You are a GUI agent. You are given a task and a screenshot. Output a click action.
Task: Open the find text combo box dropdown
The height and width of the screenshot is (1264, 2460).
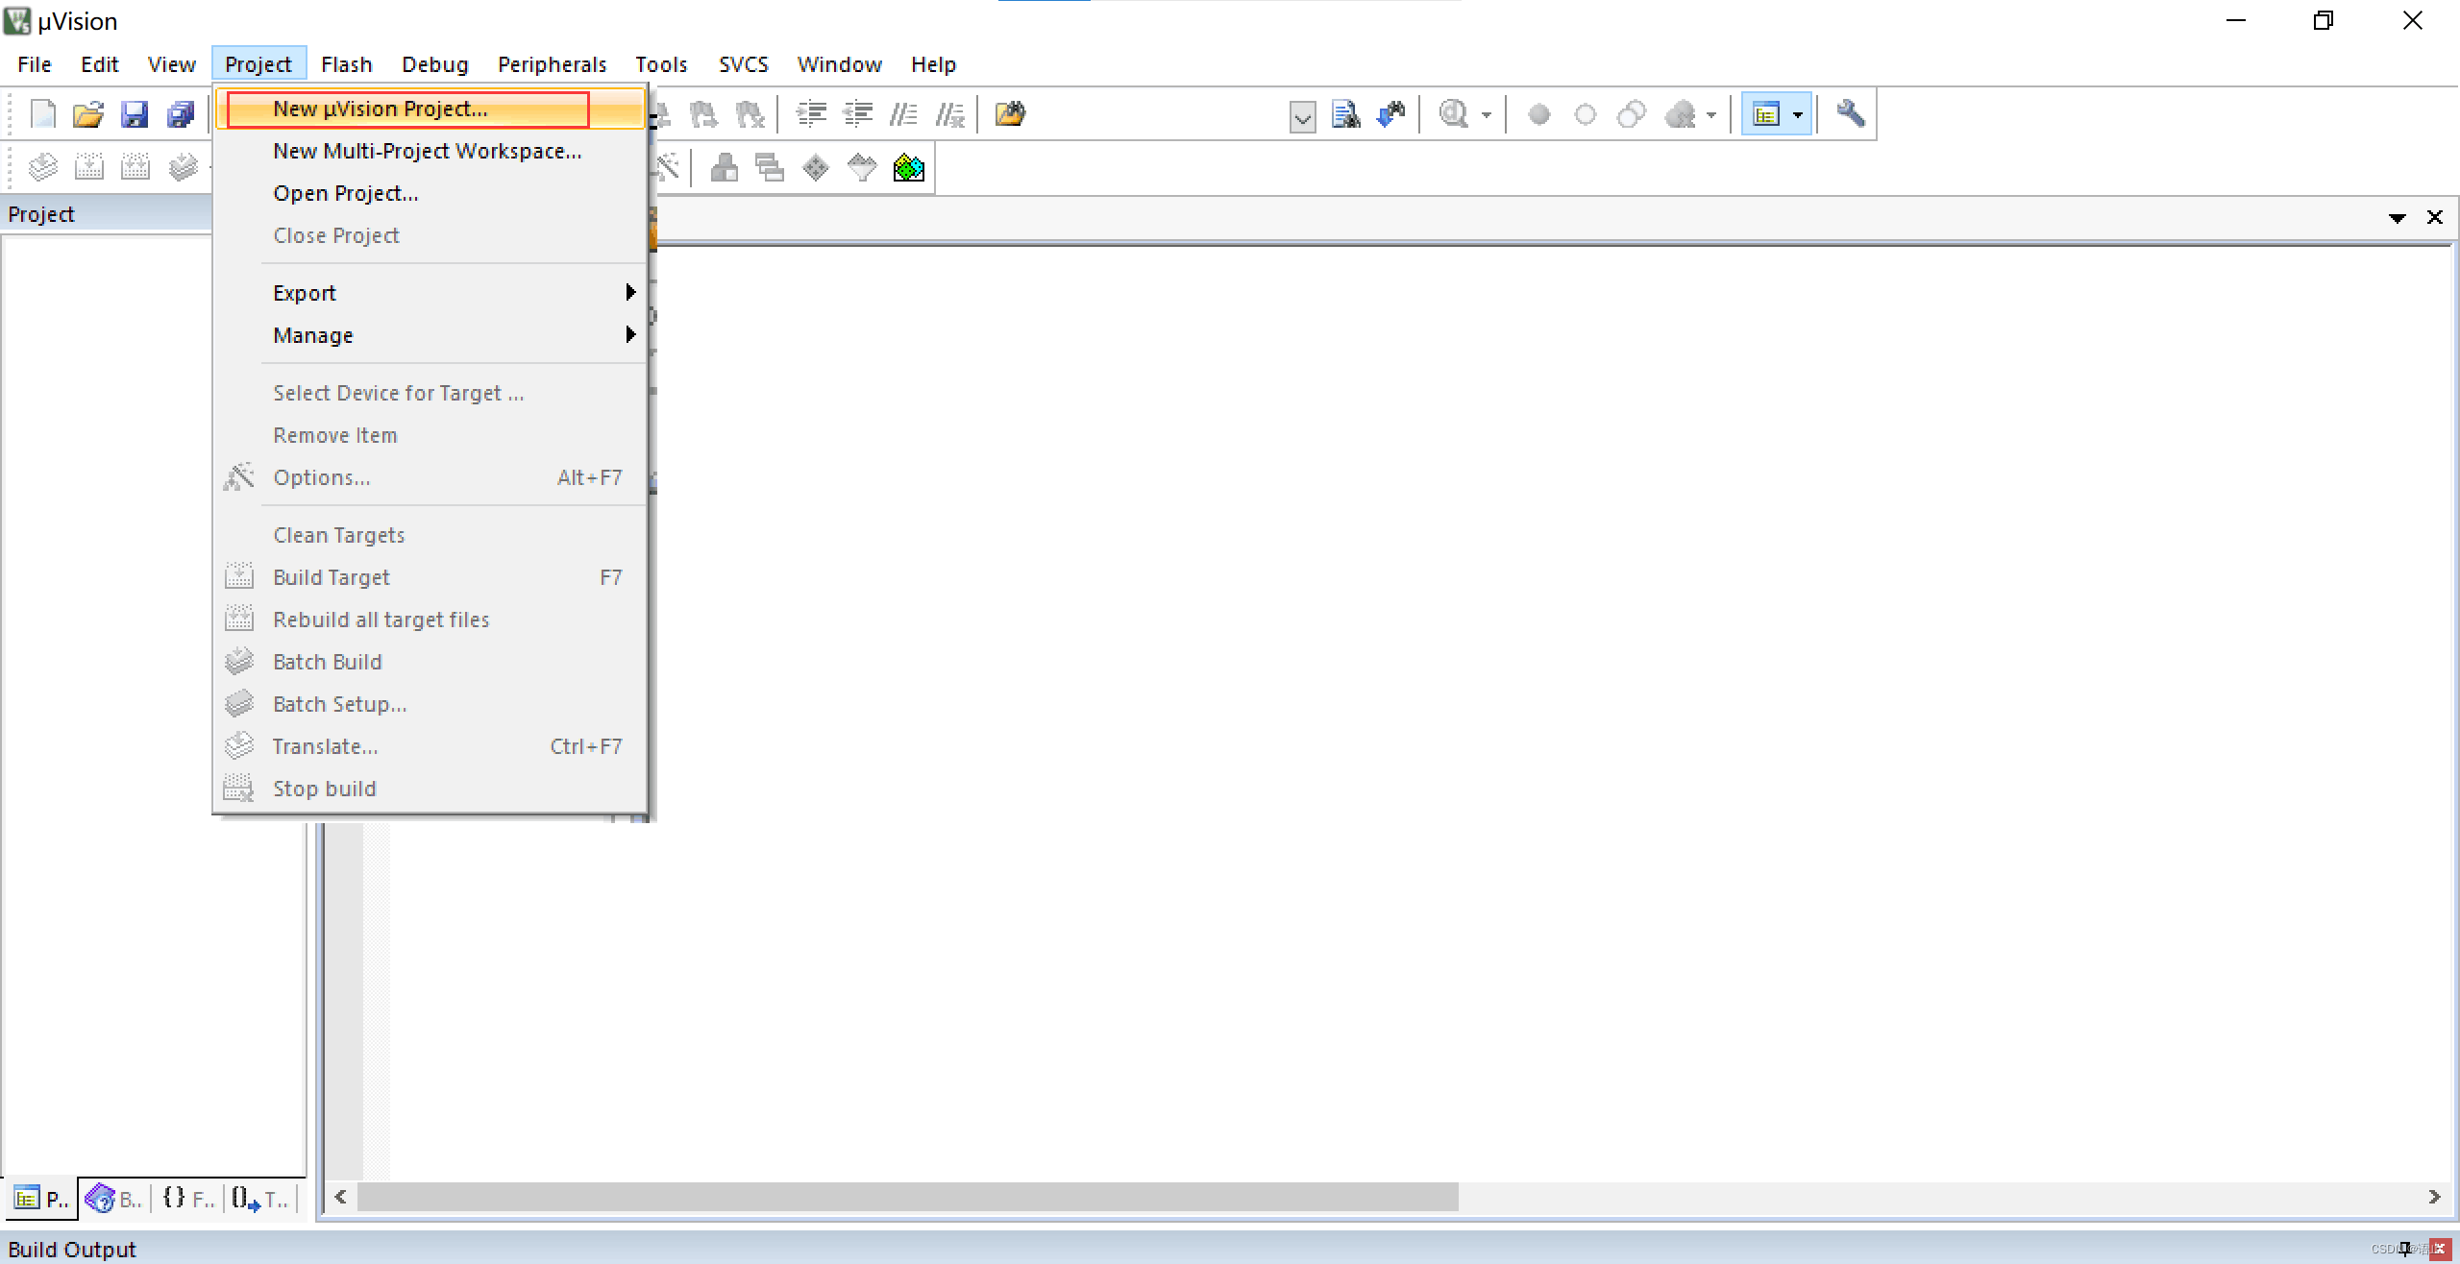(x=1302, y=117)
